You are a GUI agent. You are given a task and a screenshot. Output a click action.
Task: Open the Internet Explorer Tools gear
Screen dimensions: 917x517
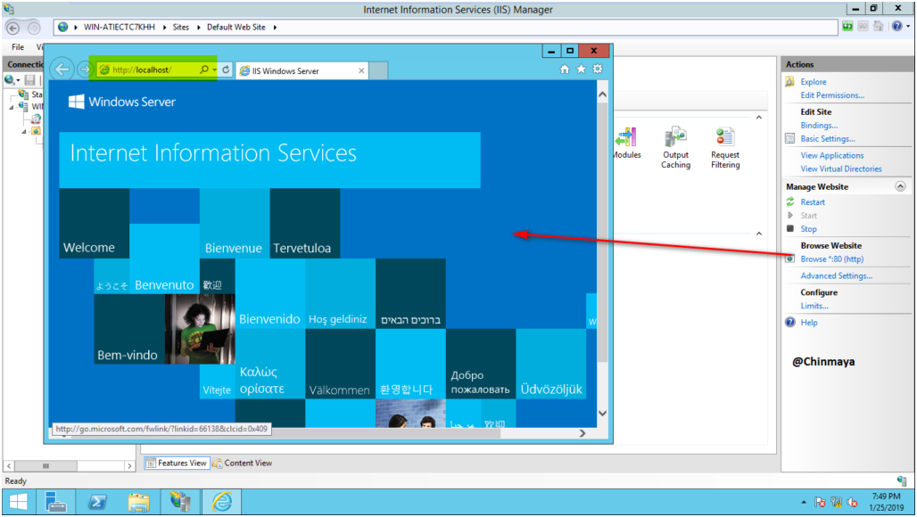coord(597,69)
